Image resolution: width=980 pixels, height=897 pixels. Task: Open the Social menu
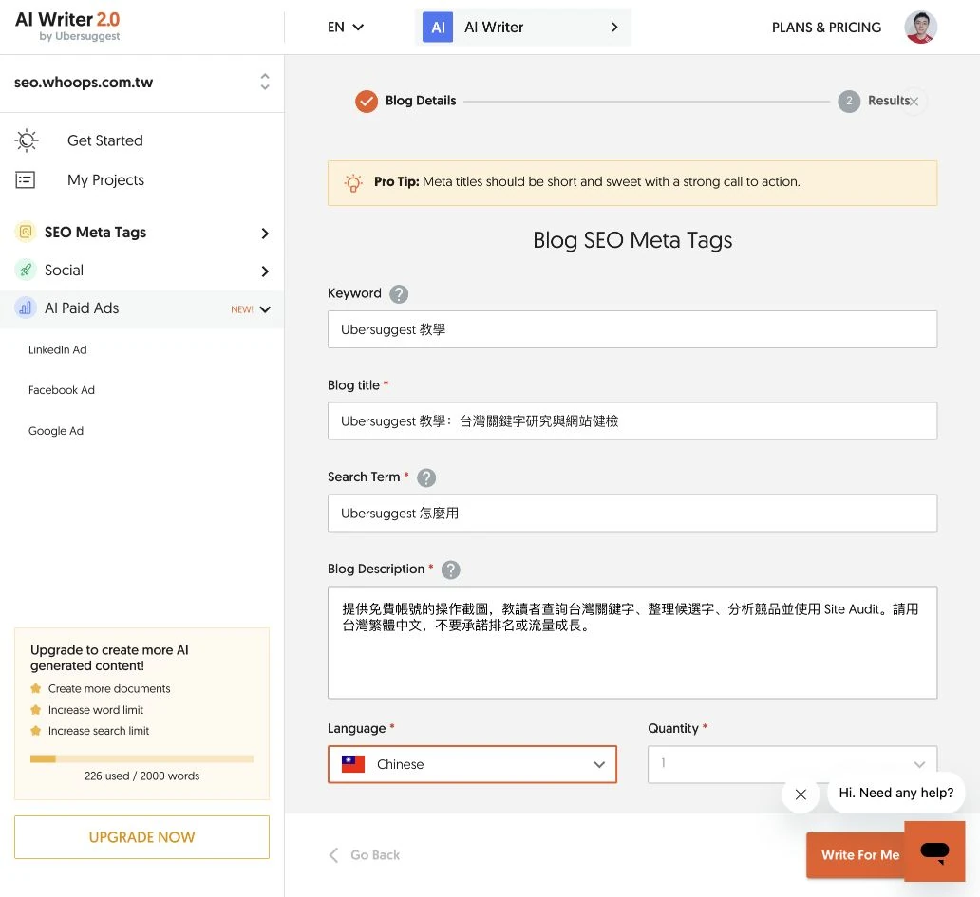point(64,270)
